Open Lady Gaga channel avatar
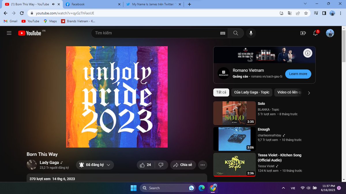 [31, 165]
